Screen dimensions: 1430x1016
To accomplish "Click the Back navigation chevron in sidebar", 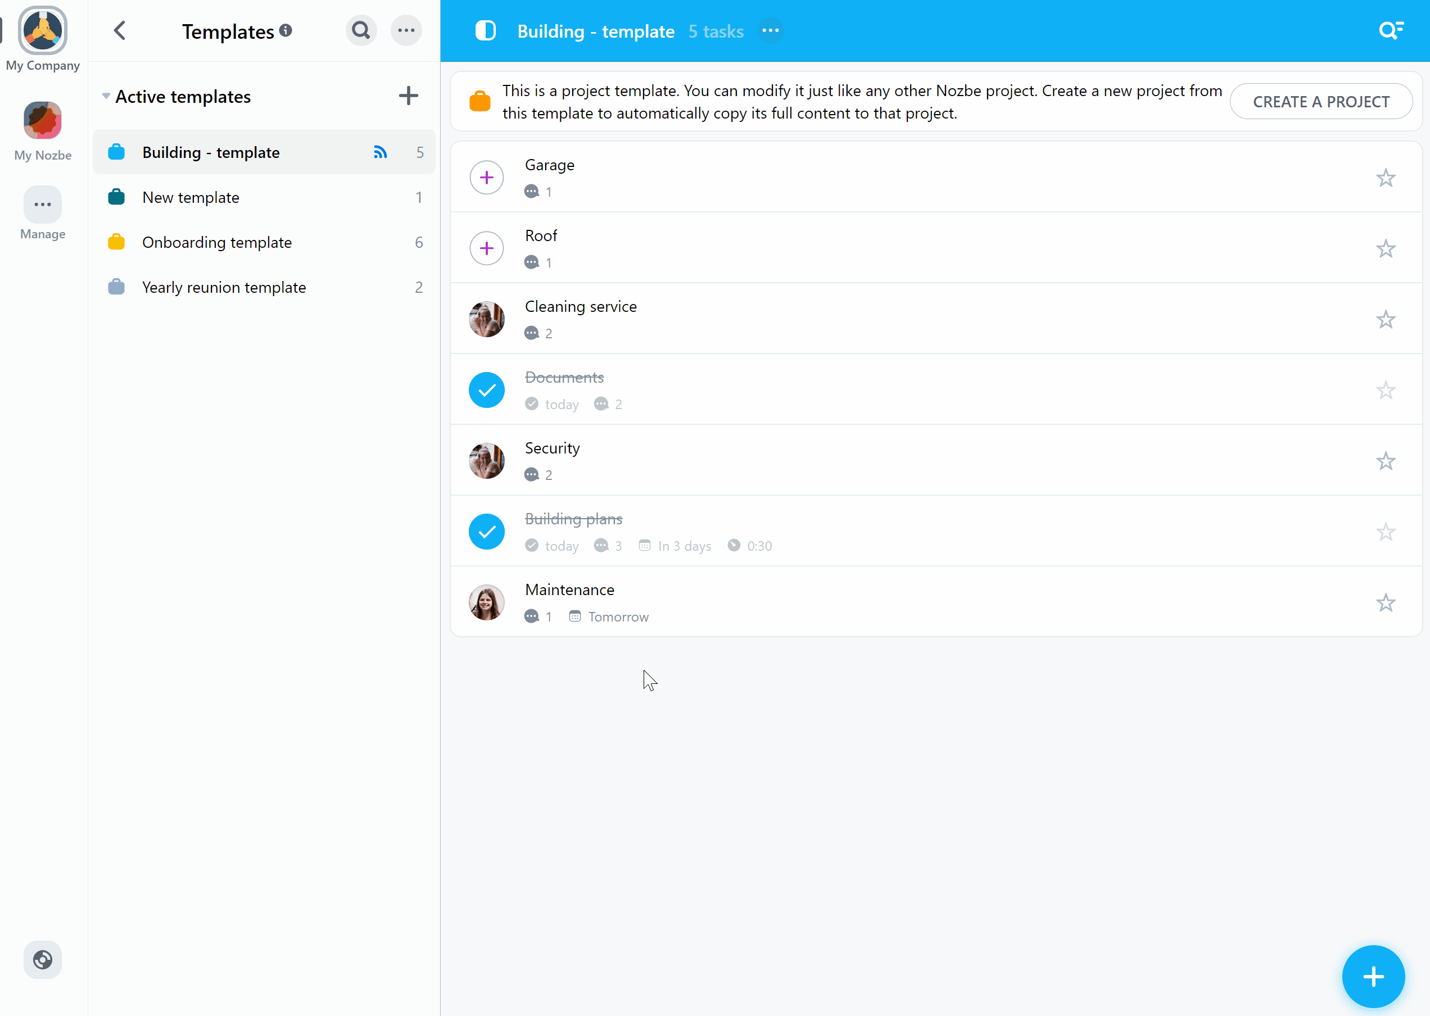I will click(x=120, y=30).
